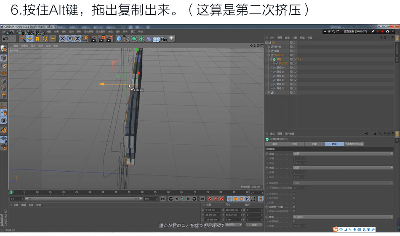Play the animation forward
Viewport: 400px width, 236px height.
pyautogui.click(x=182, y=199)
